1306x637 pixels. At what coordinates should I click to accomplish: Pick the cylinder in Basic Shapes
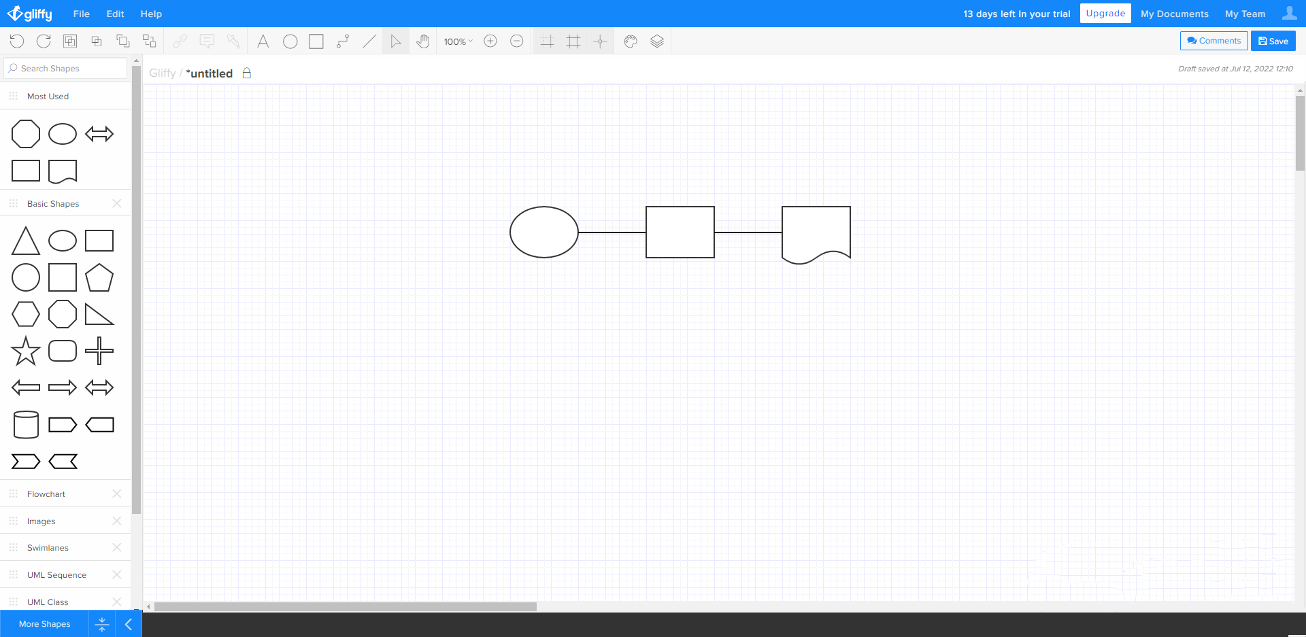(x=26, y=424)
